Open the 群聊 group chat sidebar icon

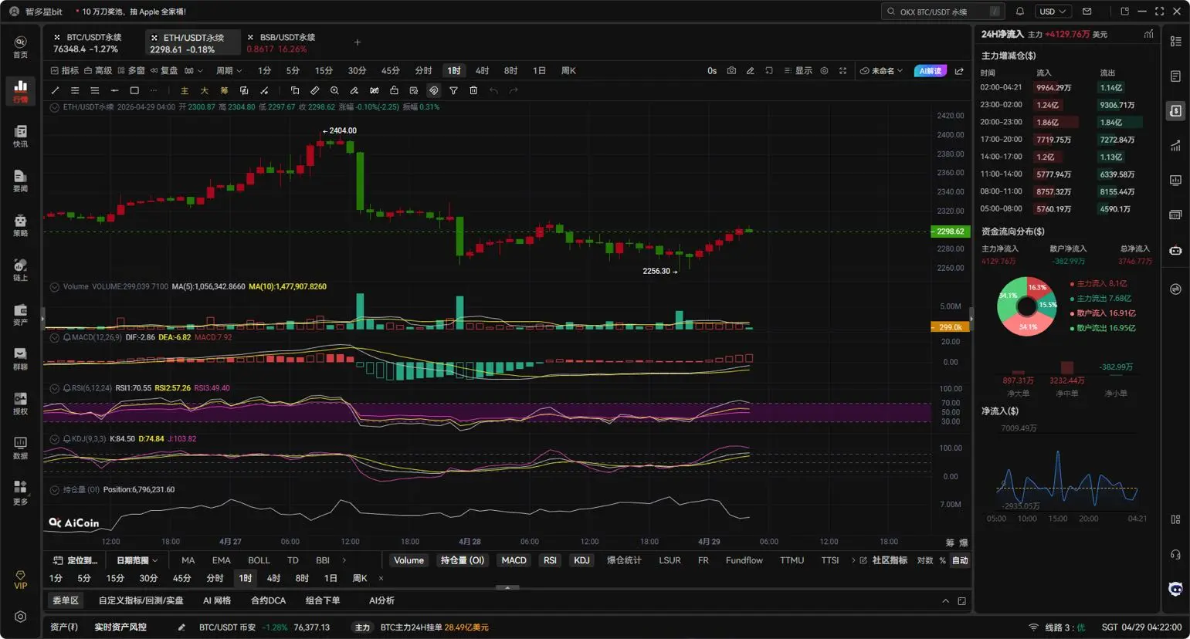tap(21, 359)
